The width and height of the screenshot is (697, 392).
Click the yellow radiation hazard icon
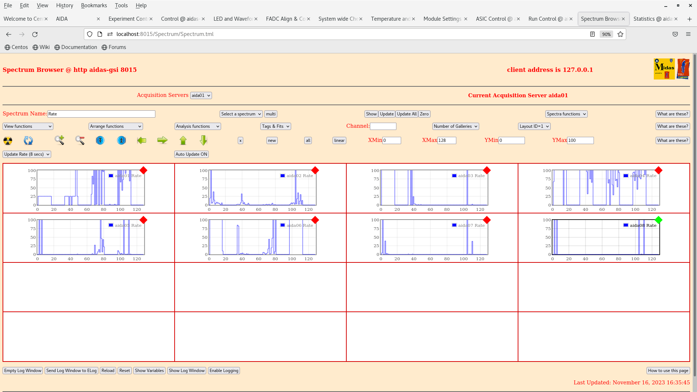pos(8,140)
